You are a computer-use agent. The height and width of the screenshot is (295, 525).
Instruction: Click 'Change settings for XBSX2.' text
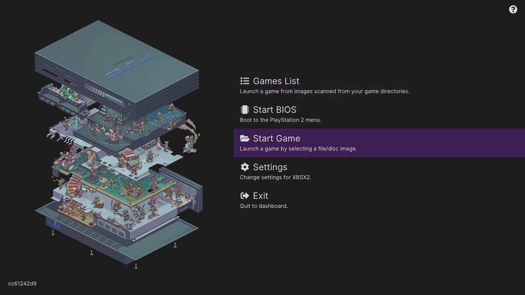tap(276, 177)
